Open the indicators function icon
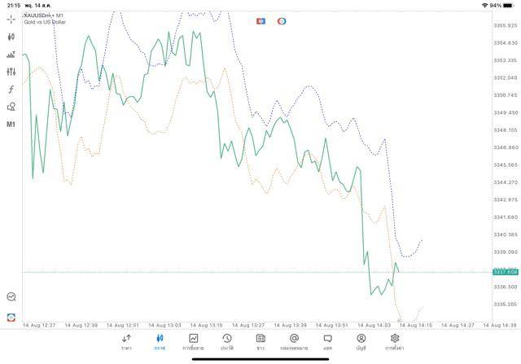Viewport: 521px width, 364px height. tap(11, 90)
